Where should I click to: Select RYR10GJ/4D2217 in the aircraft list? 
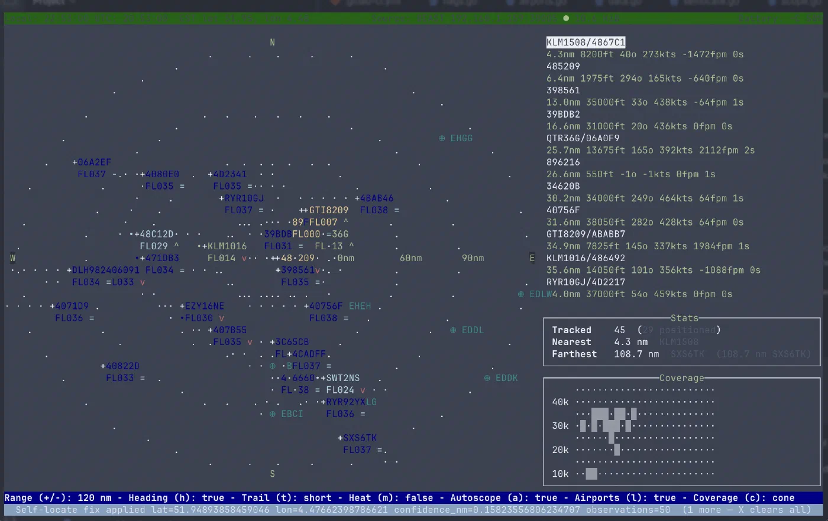586,282
